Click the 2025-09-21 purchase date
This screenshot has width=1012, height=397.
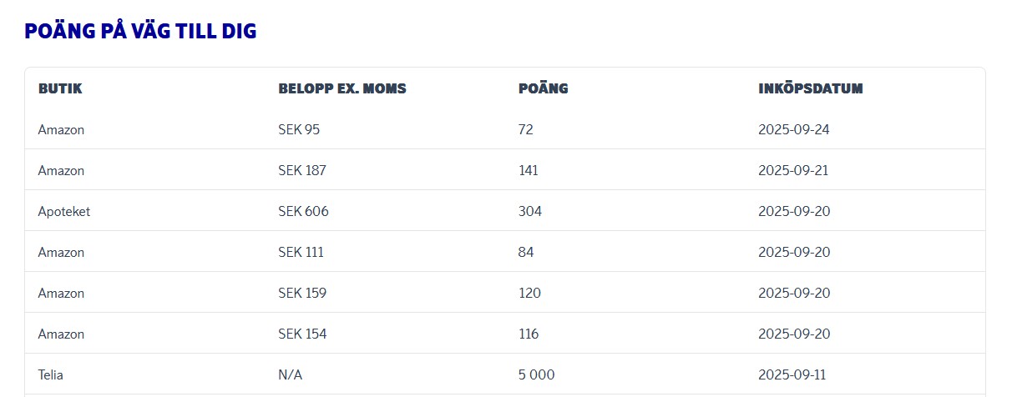point(793,171)
